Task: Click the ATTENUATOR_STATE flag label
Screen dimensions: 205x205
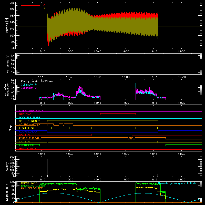Action: [31, 111]
